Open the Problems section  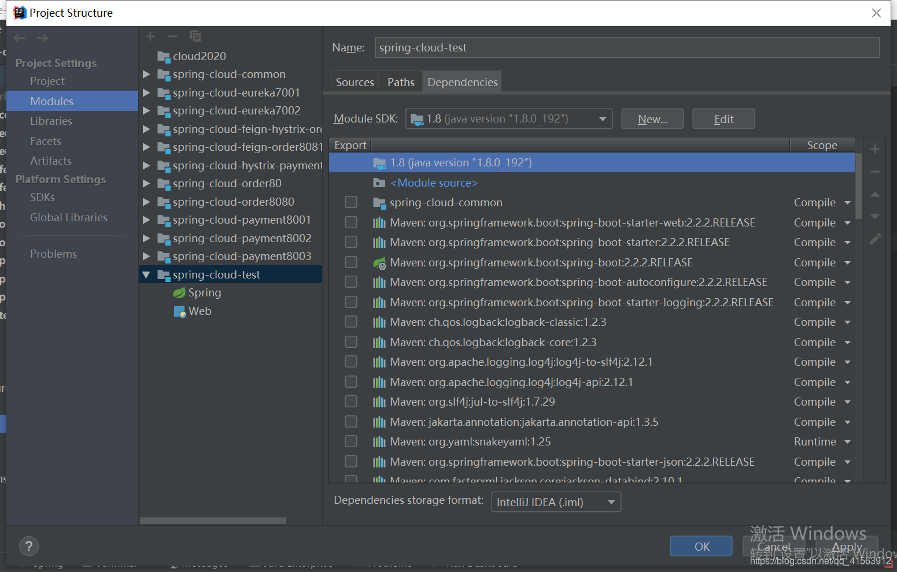(53, 254)
